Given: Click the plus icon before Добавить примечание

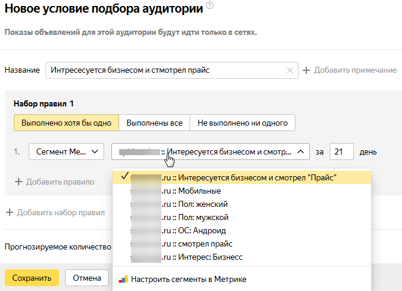Looking at the screenshot, I should (x=306, y=70).
